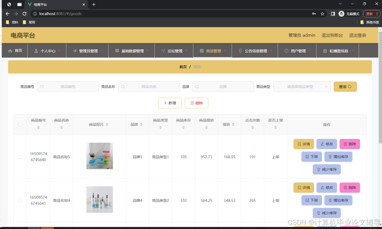Check the row checkbox for 商品名称4

coord(20,201)
